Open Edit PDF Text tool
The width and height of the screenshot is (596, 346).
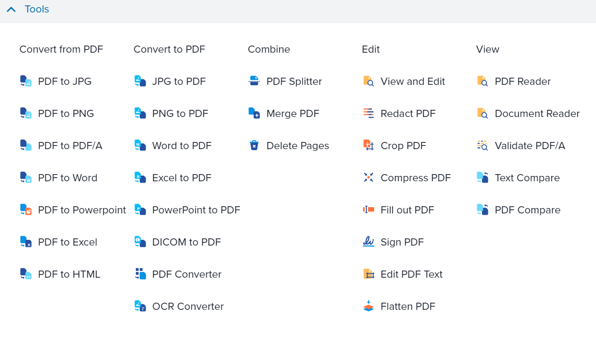411,274
